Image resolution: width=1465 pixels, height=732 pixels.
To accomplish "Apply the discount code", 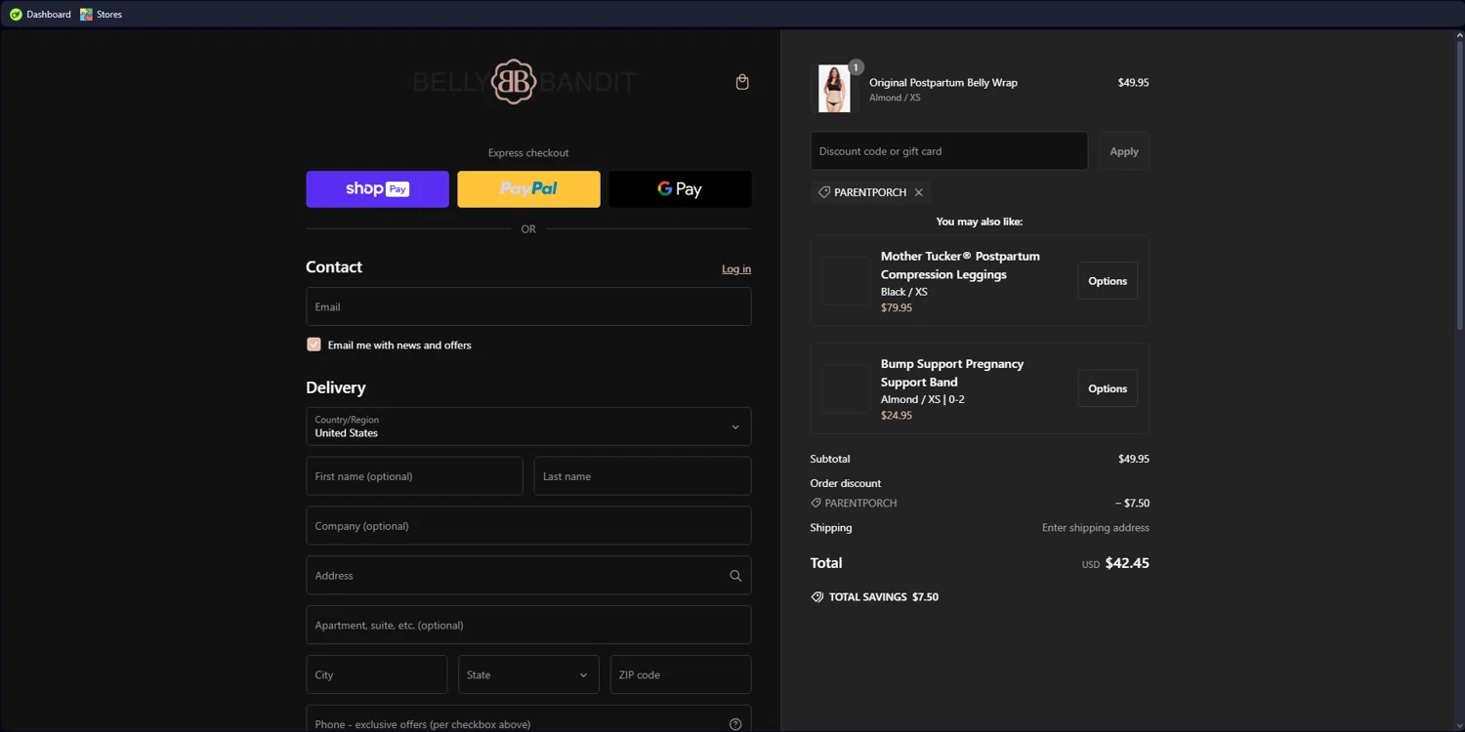I will 1124,151.
